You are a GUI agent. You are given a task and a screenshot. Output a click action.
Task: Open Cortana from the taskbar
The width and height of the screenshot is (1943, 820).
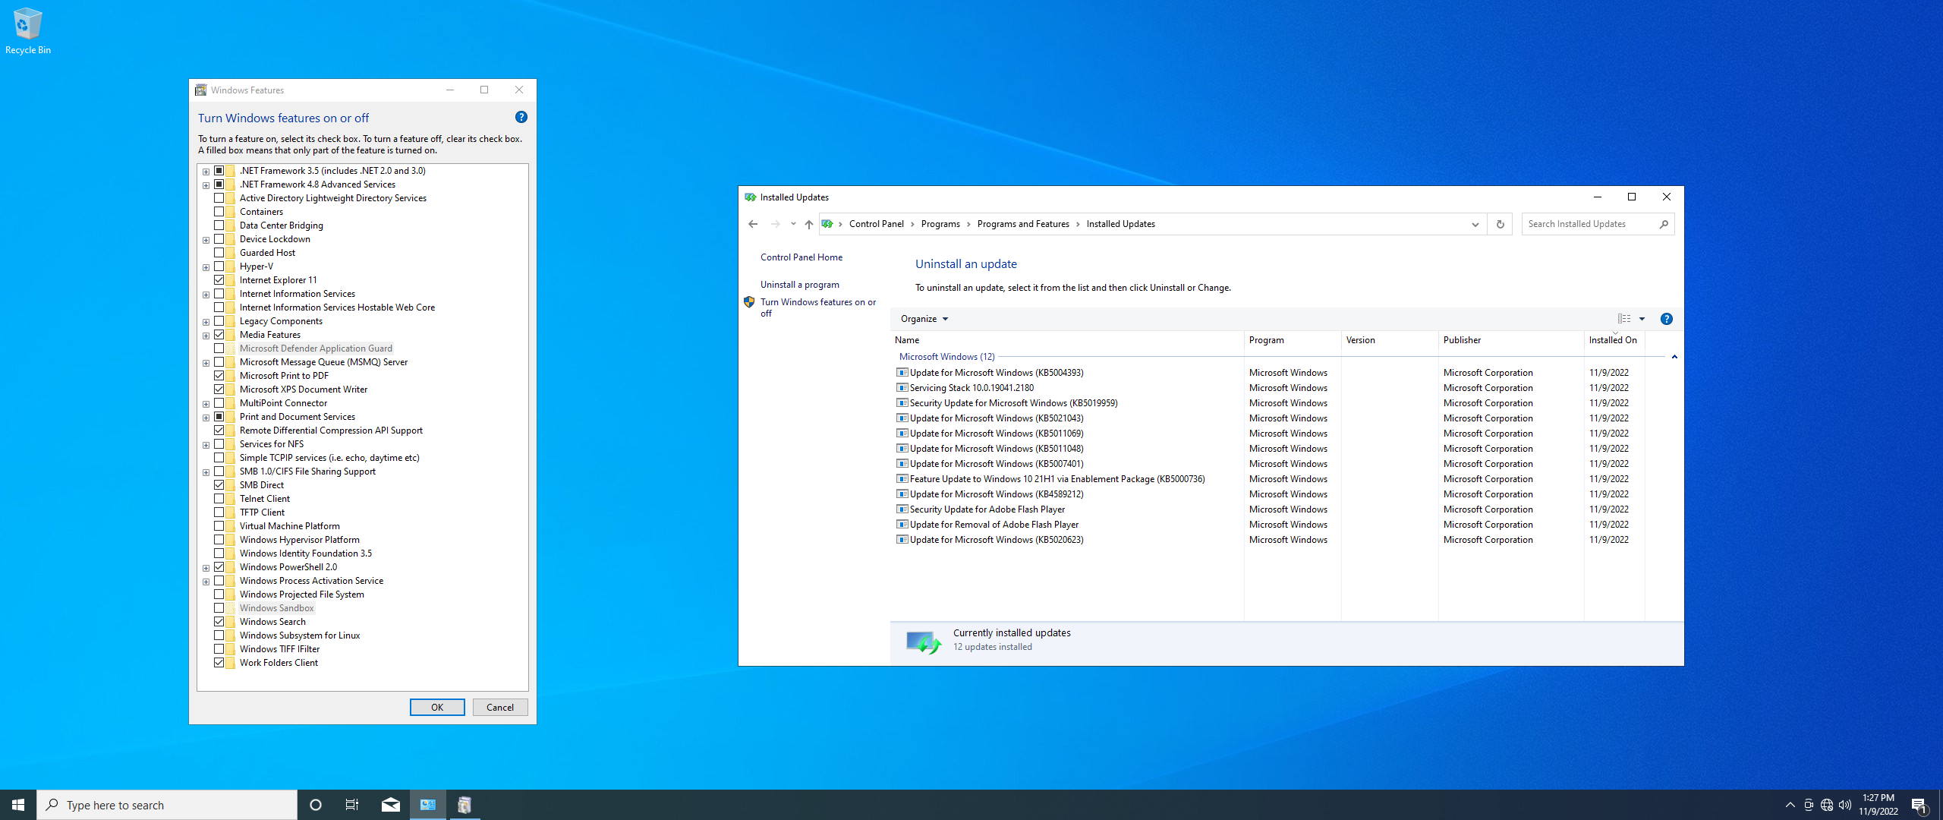(x=316, y=805)
